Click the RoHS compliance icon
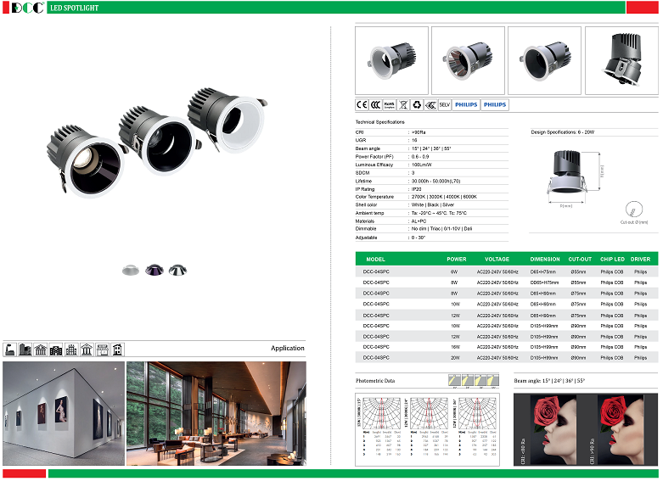Screen dimensions: 663x481 389,105
